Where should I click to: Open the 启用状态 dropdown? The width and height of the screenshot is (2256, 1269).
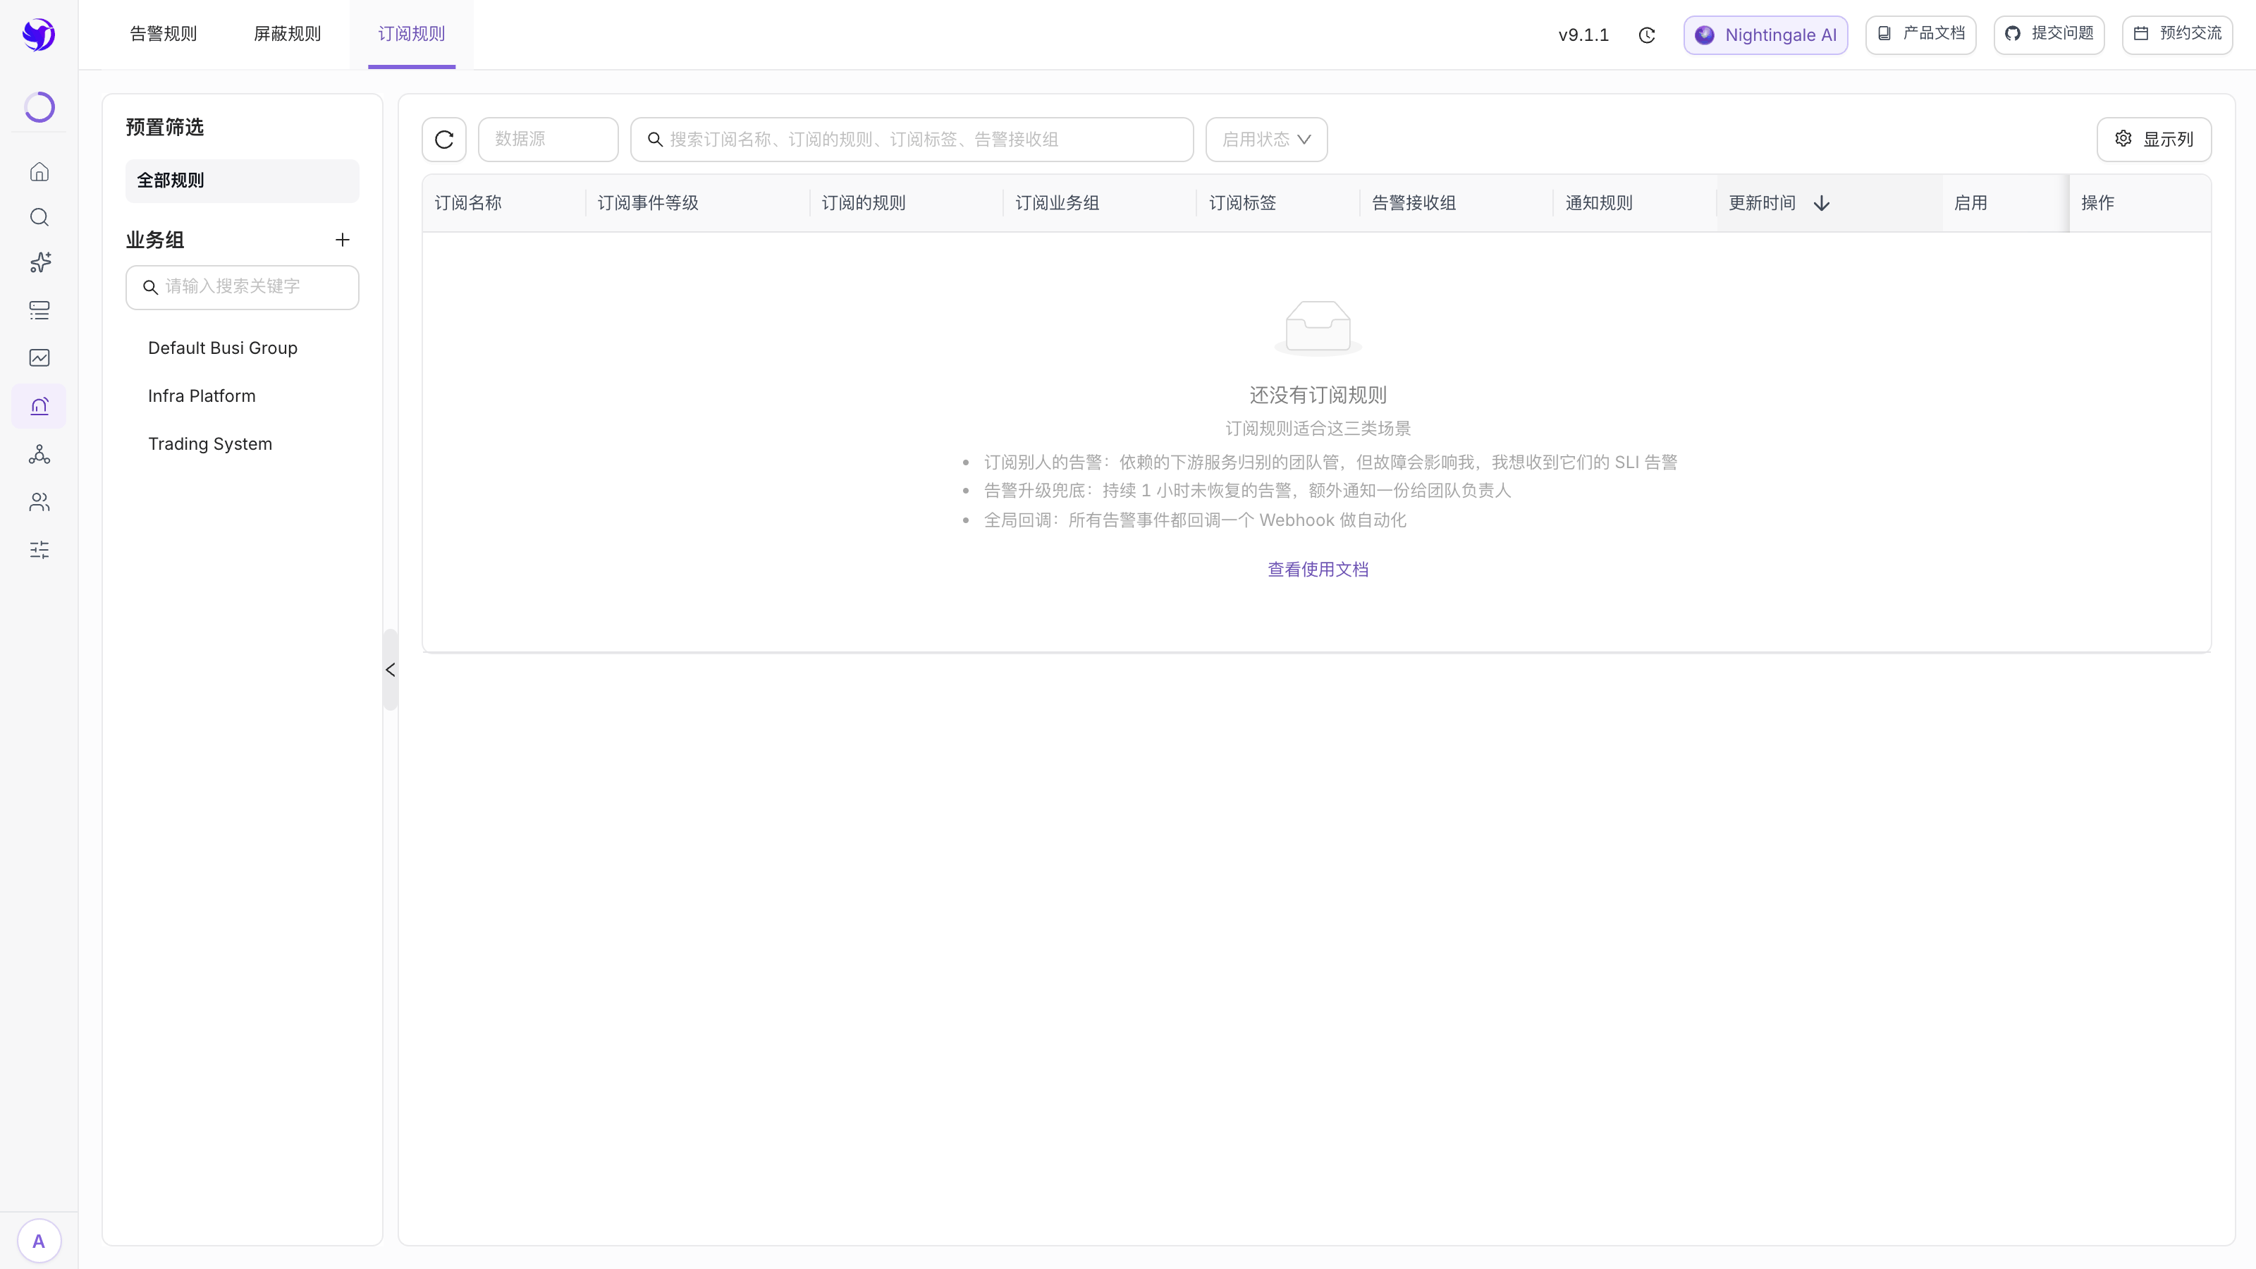click(1266, 140)
